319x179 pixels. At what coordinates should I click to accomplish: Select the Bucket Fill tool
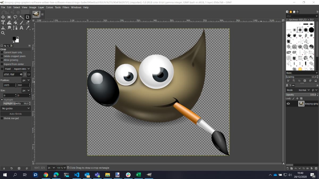[x=15, y=23]
